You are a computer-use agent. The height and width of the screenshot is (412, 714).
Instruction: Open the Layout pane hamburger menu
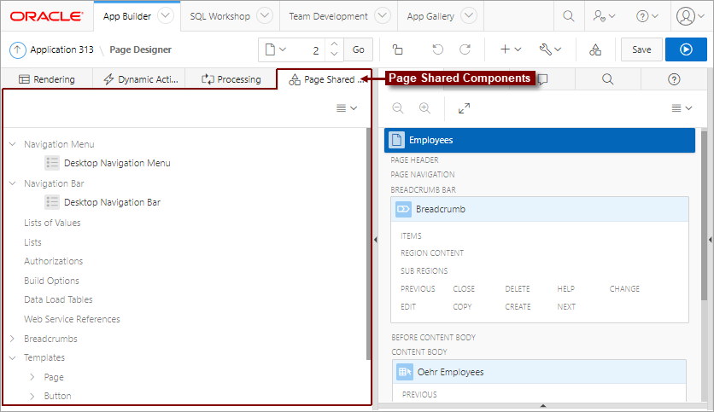point(682,108)
